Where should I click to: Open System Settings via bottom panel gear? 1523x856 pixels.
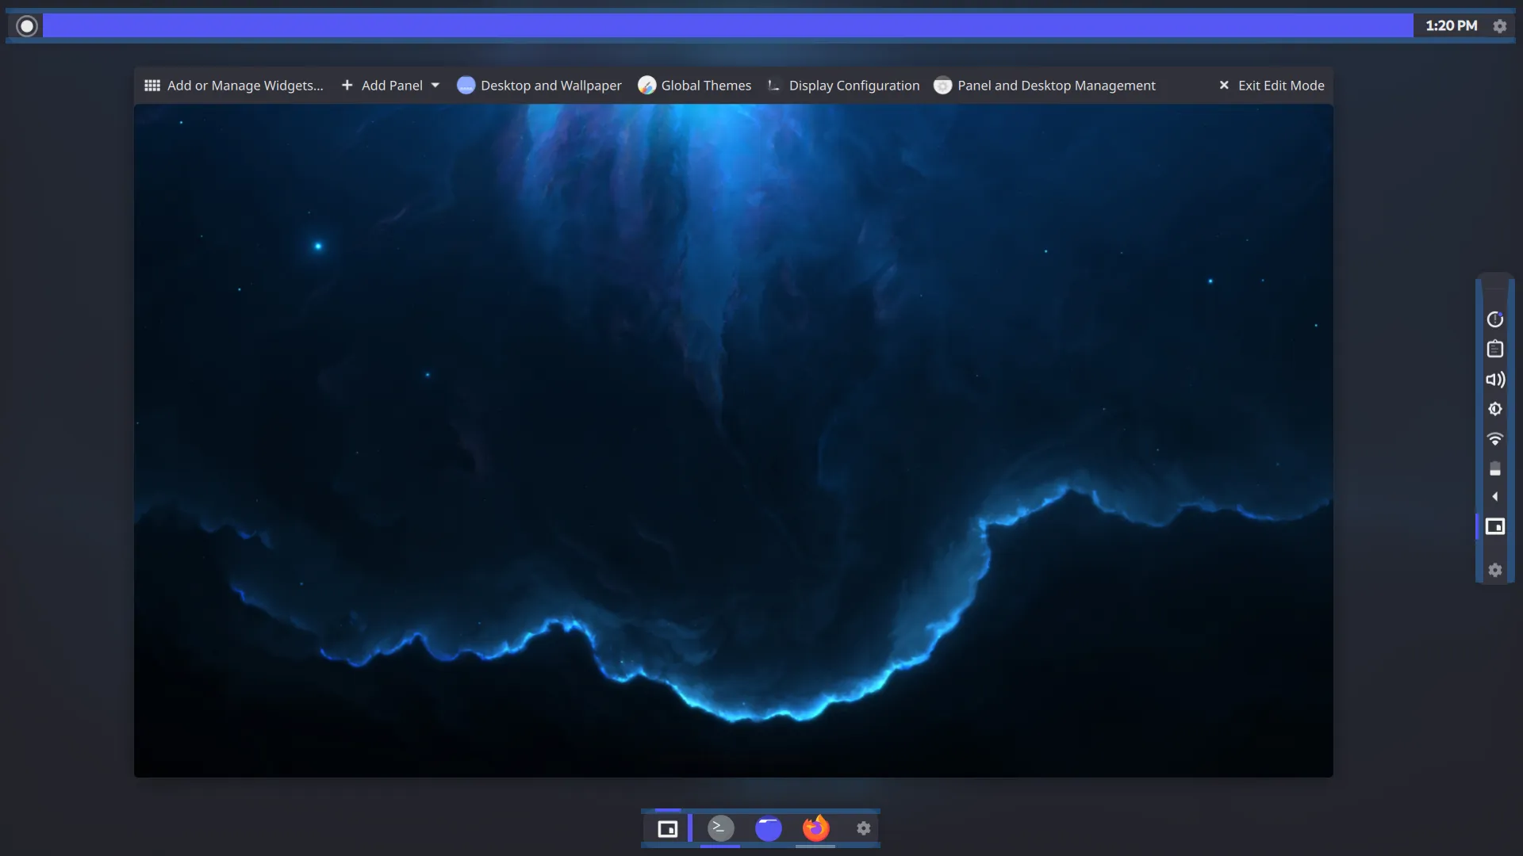coord(863,827)
